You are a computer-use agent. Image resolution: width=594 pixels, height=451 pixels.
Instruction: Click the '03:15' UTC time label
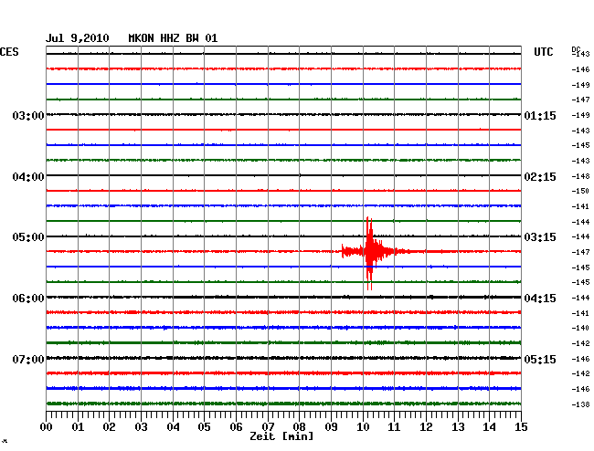(x=540, y=237)
